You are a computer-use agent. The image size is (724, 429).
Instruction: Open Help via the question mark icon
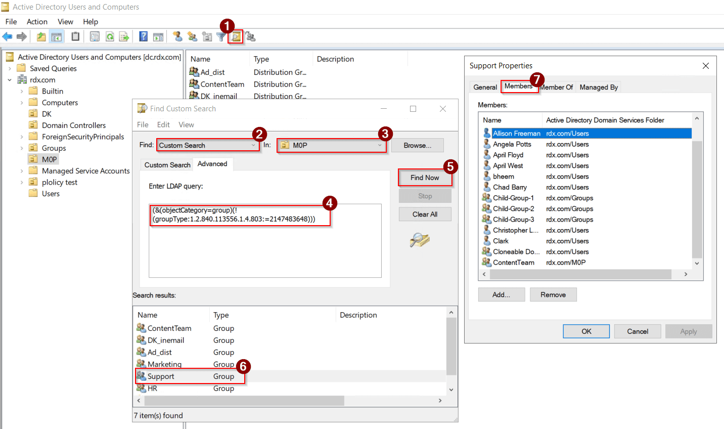[144, 36]
